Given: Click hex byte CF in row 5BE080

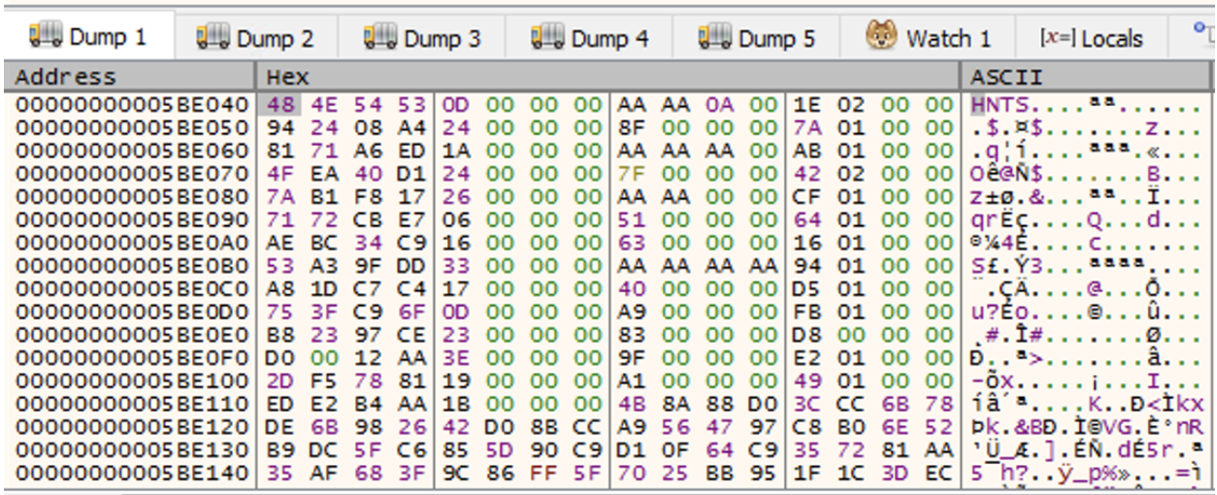Looking at the screenshot, I should pyautogui.click(x=808, y=195).
